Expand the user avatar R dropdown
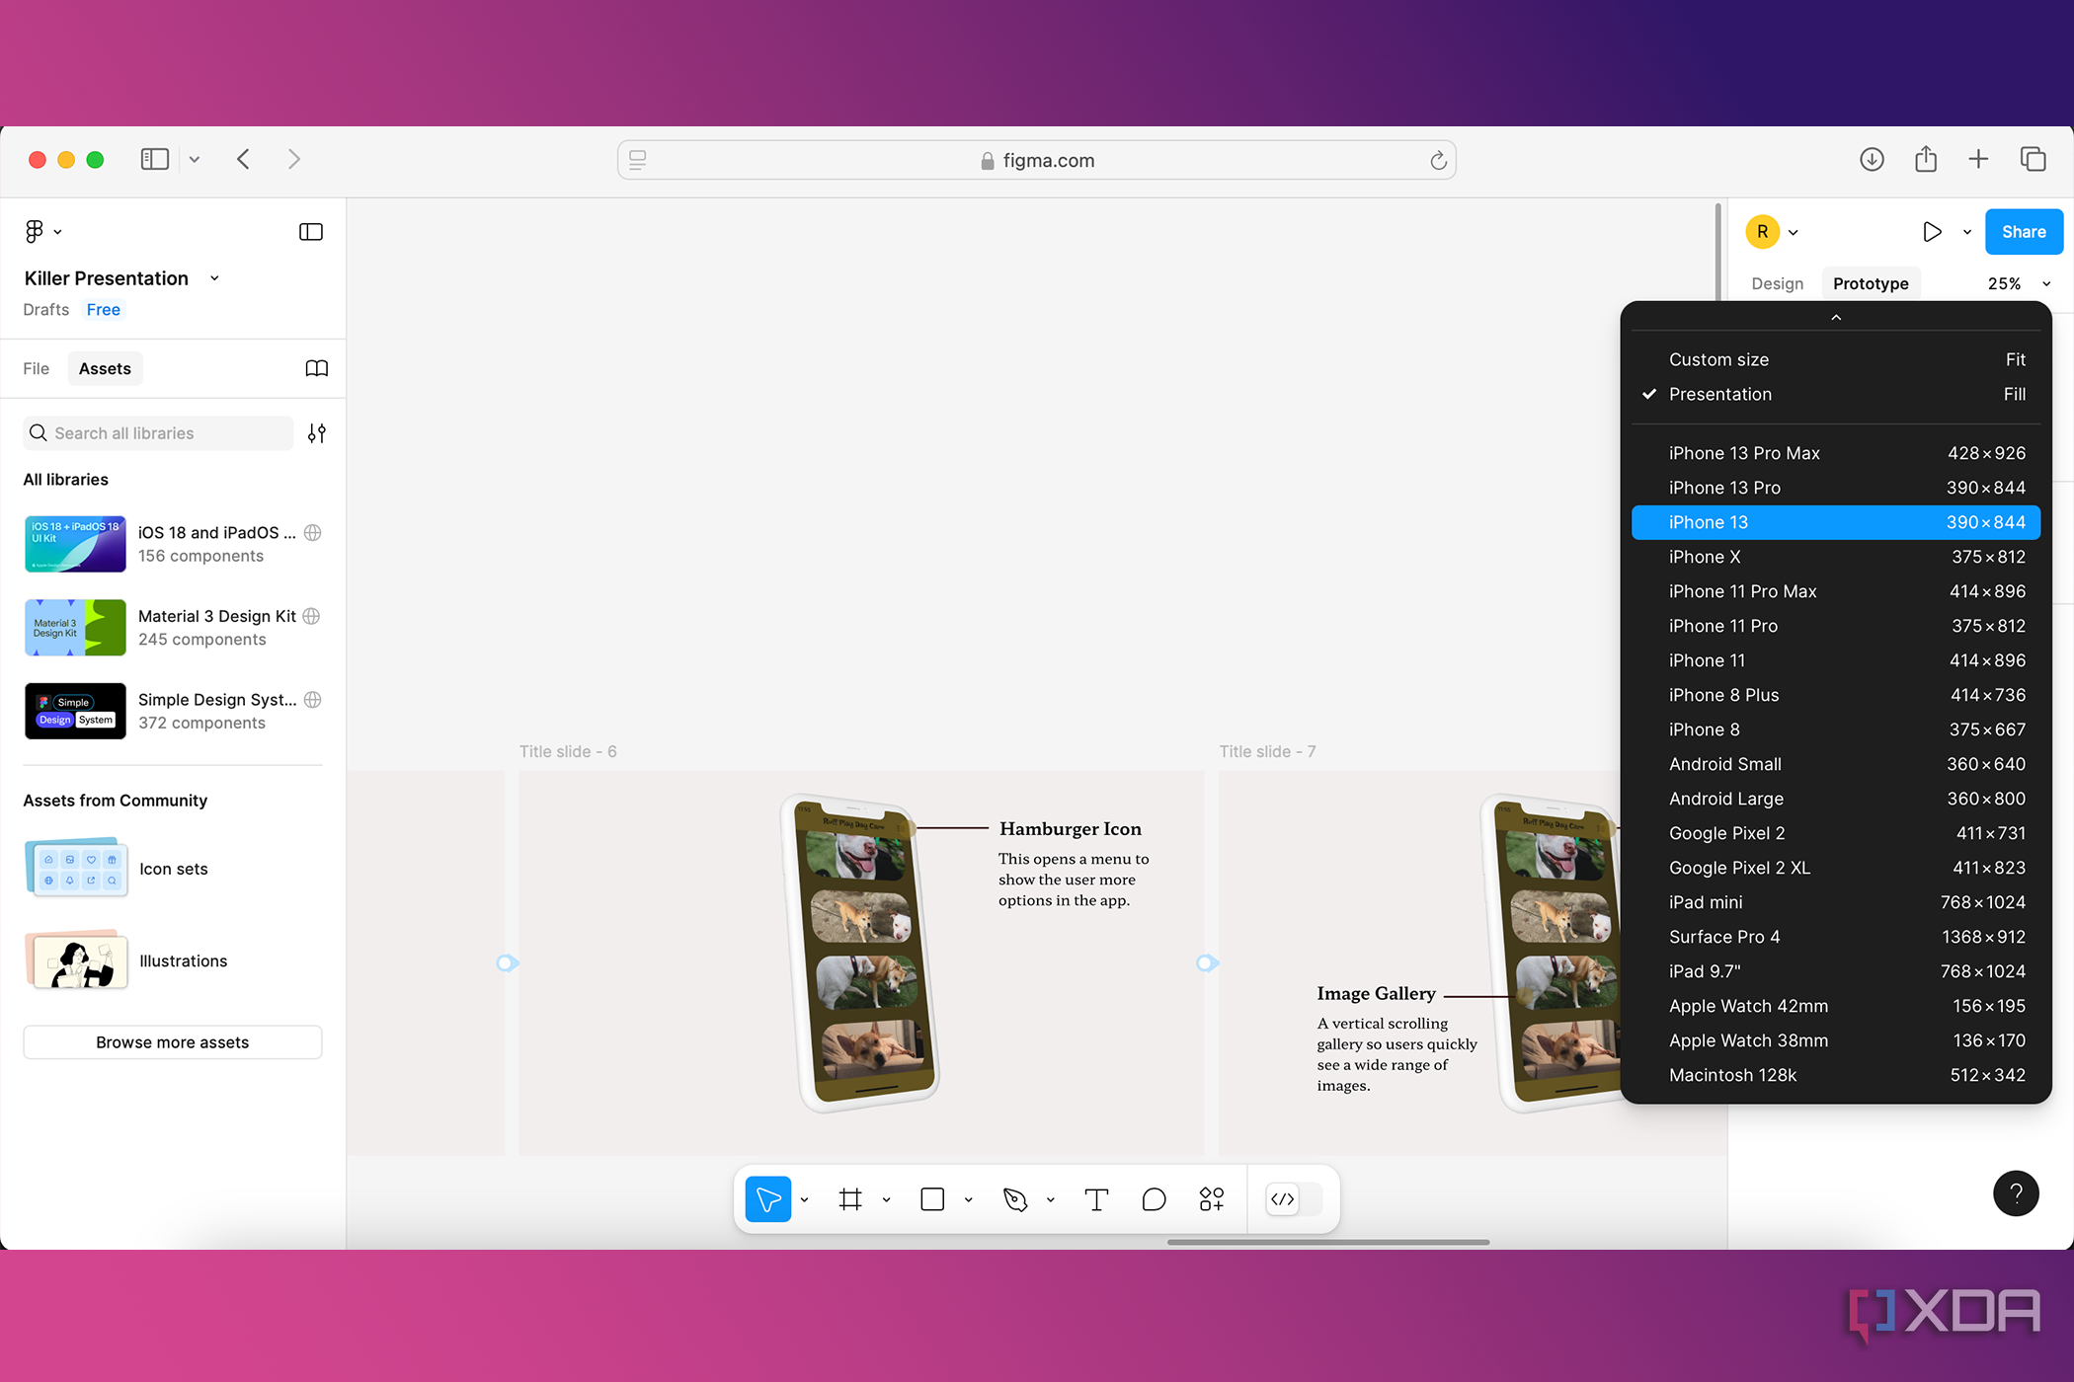The width and height of the screenshot is (2074, 1382). point(1794,233)
